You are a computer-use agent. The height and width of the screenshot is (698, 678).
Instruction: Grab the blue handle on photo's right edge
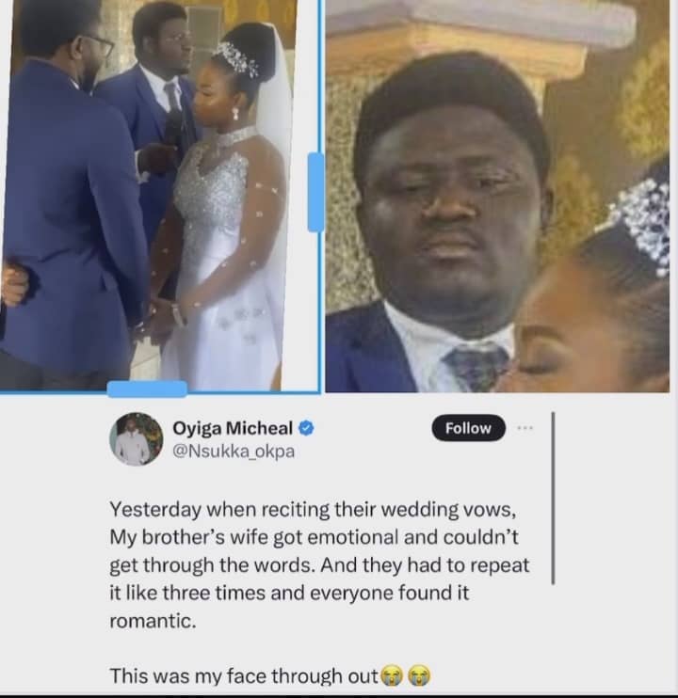[315, 192]
